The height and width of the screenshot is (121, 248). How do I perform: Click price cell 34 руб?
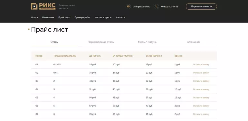(92, 73)
